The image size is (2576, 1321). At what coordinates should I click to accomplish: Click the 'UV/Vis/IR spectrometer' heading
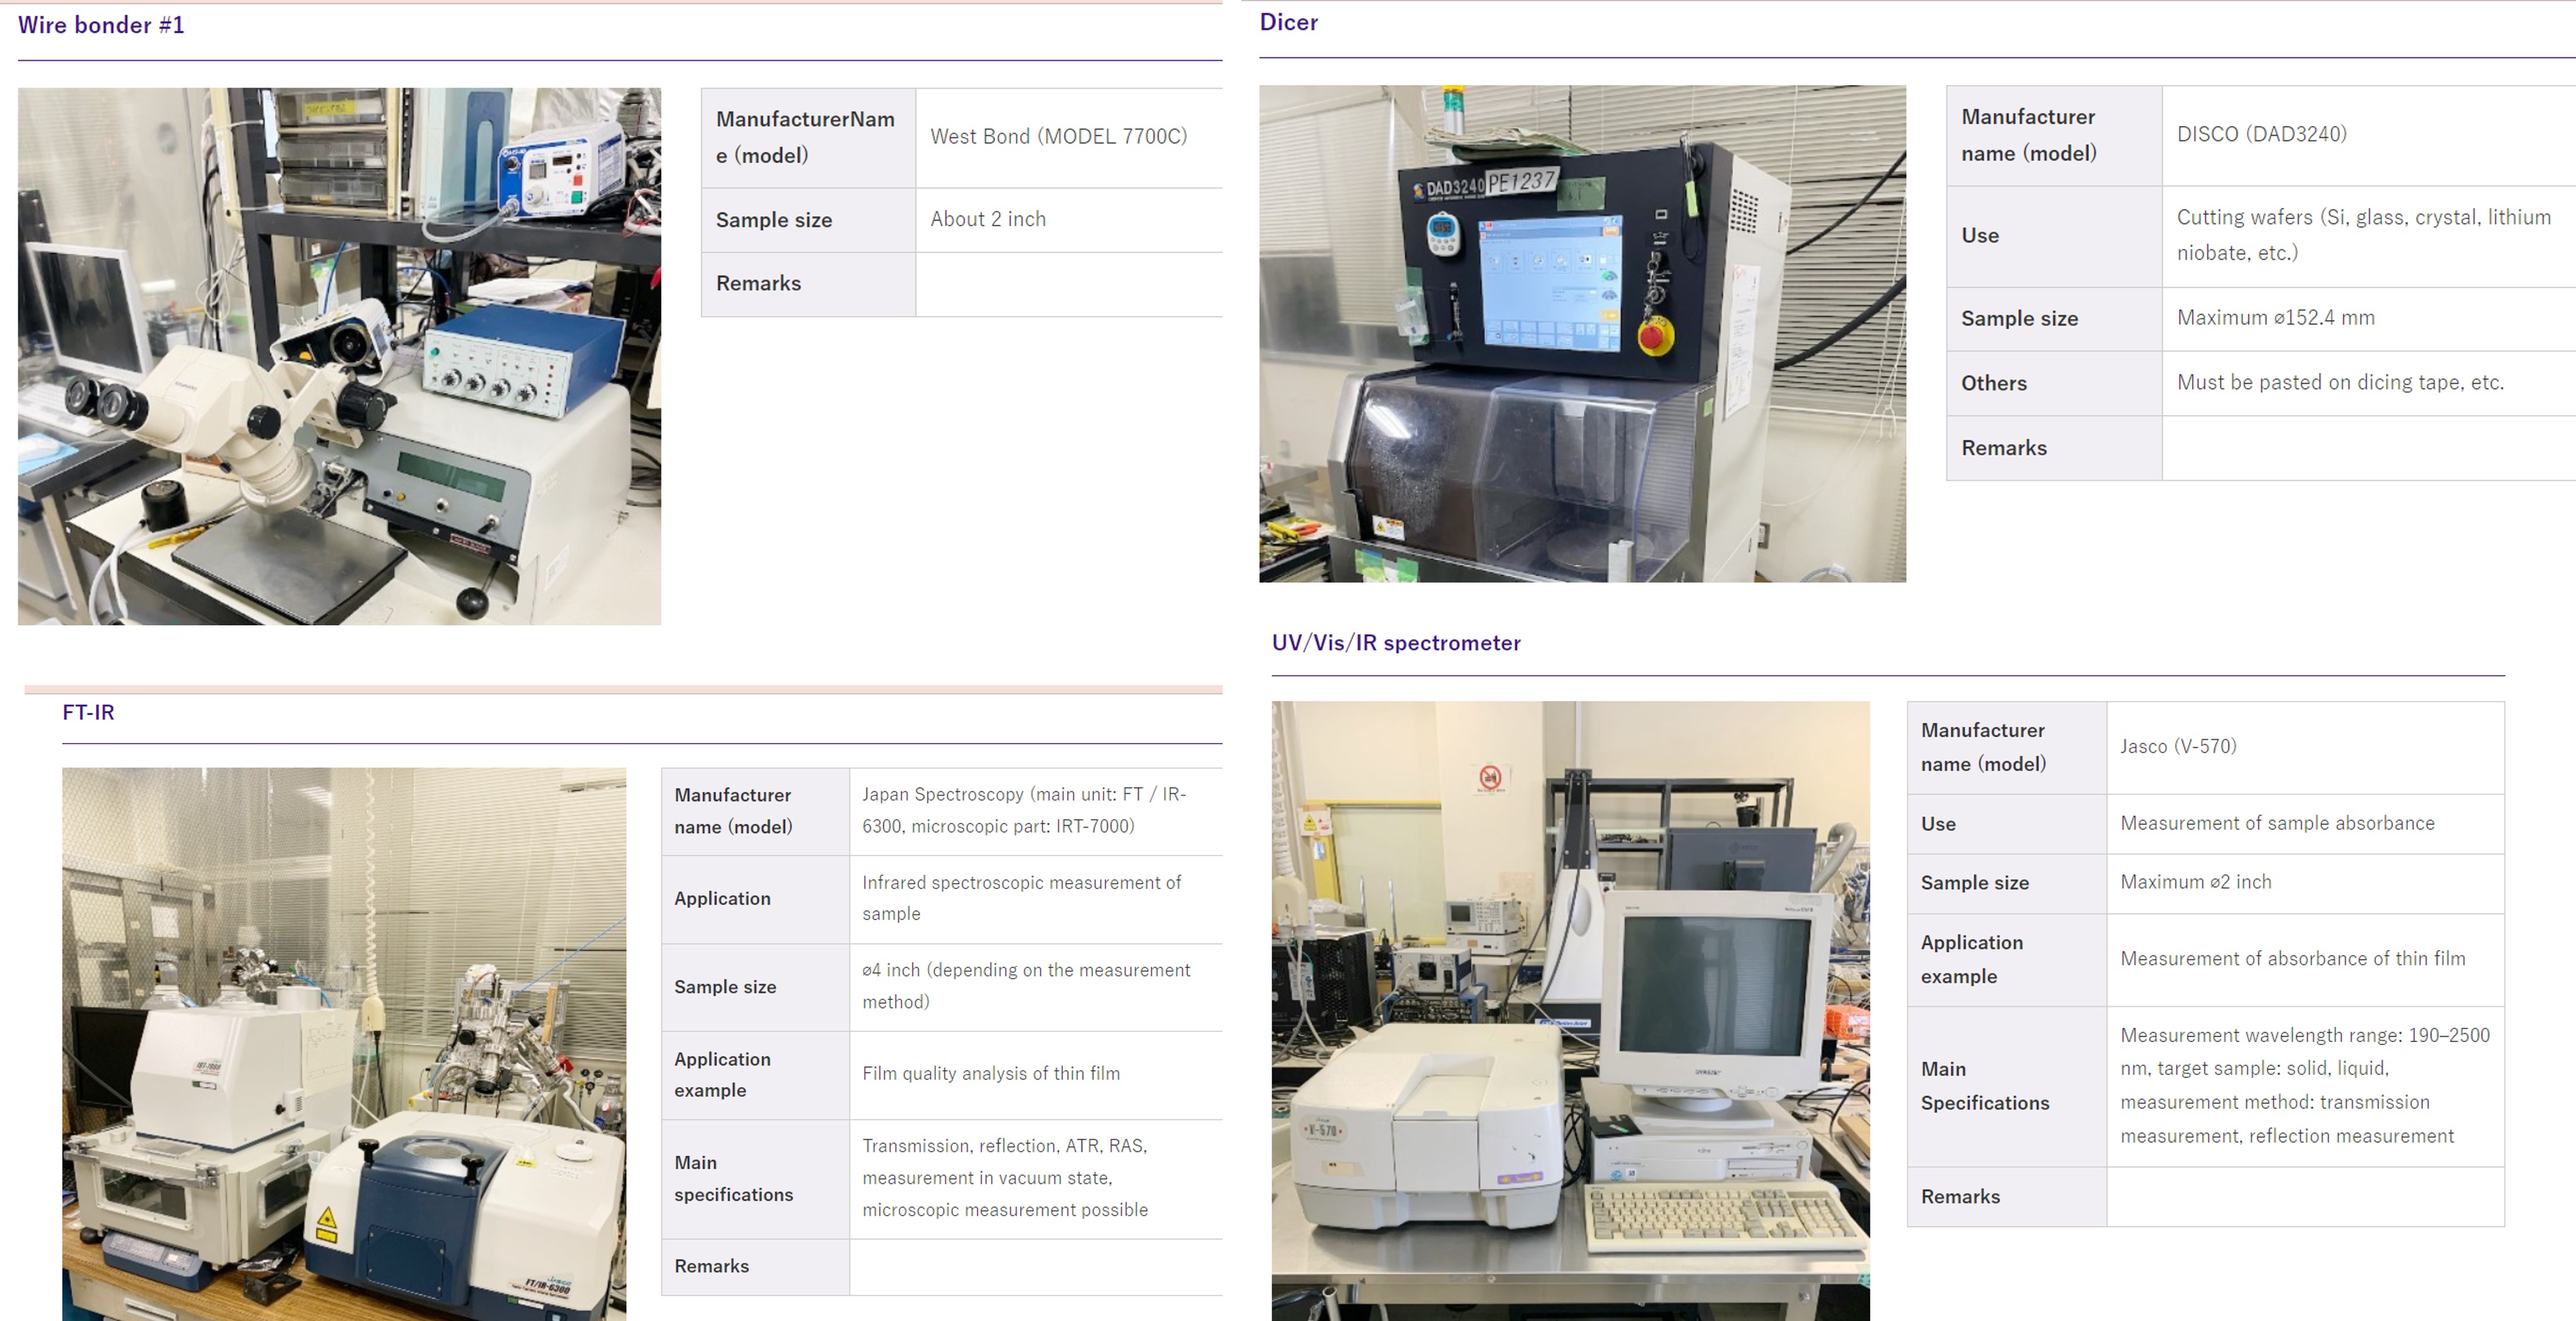click(x=1396, y=642)
